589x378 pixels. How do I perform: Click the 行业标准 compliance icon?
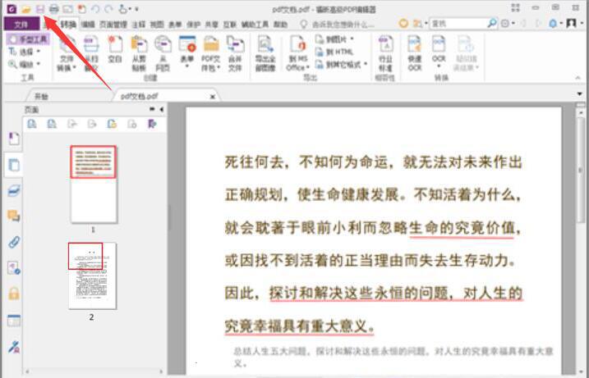385,53
